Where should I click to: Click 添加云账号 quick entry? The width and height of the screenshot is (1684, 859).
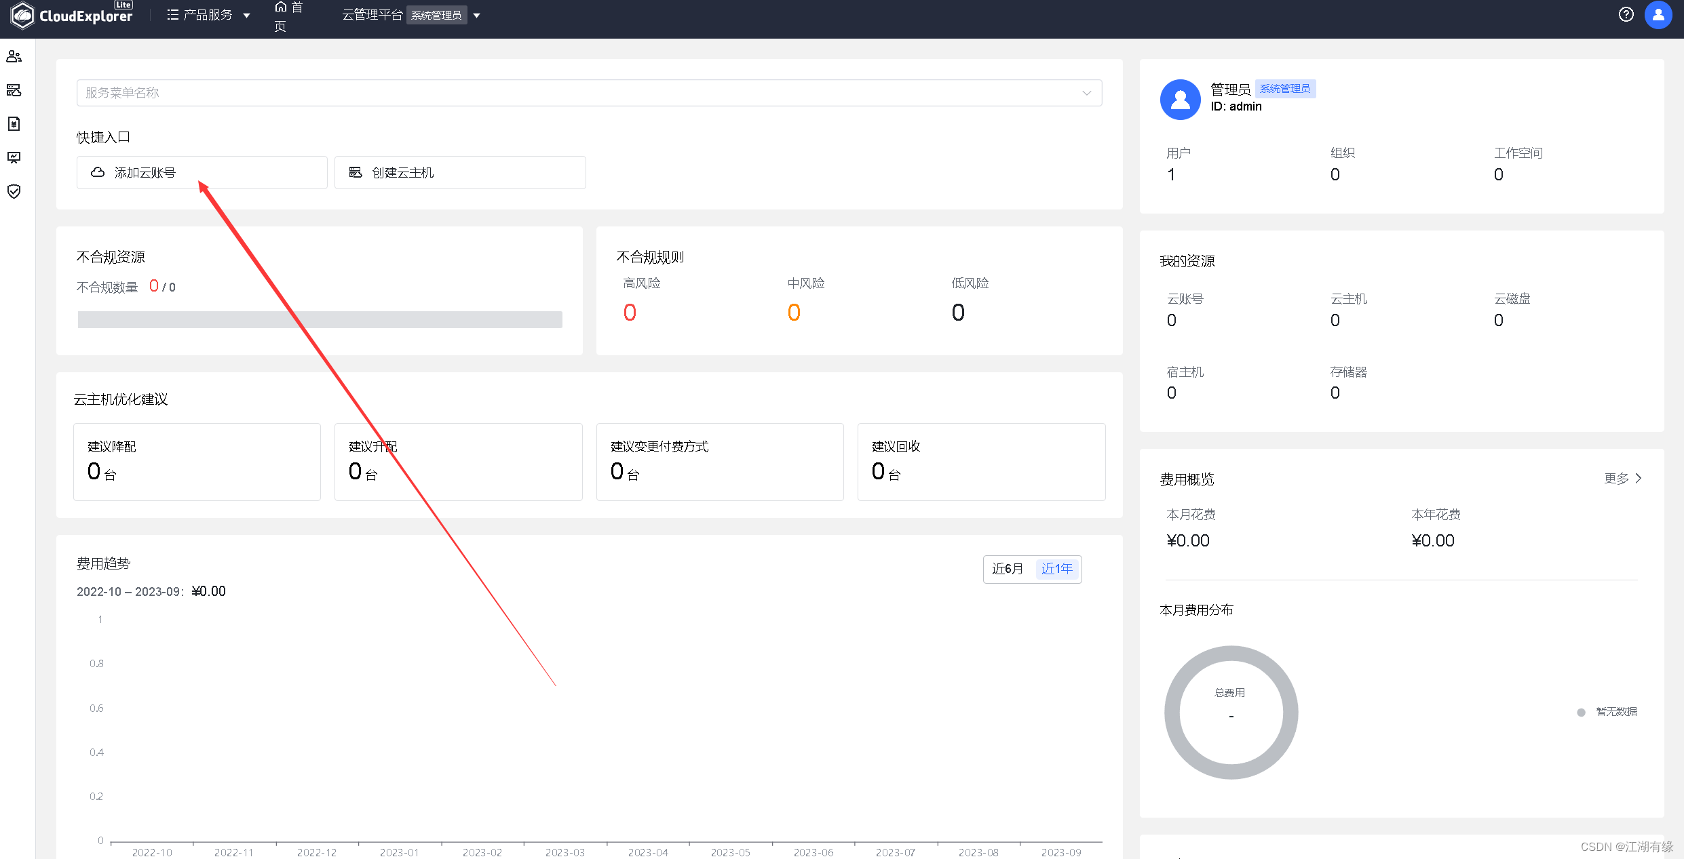coord(202,172)
